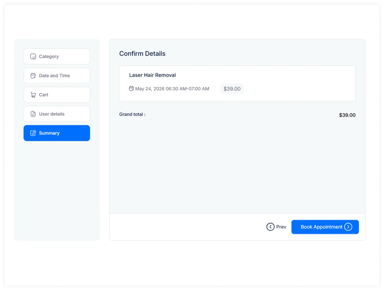The image size is (384, 290).
Task: Click the calendar icon beside May 24, 2026
Action: click(131, 89)
